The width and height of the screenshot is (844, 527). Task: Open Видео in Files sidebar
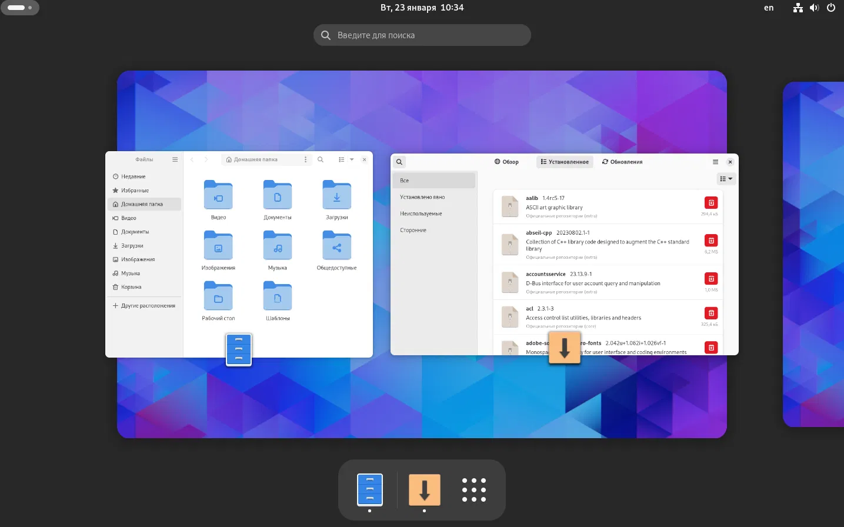coord(145,218)
